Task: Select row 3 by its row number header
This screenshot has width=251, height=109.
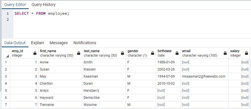Action: point(6,76)
